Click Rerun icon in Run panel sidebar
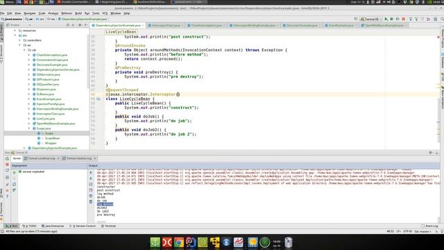This screenshot has height=250, width=444. (8, 159)
